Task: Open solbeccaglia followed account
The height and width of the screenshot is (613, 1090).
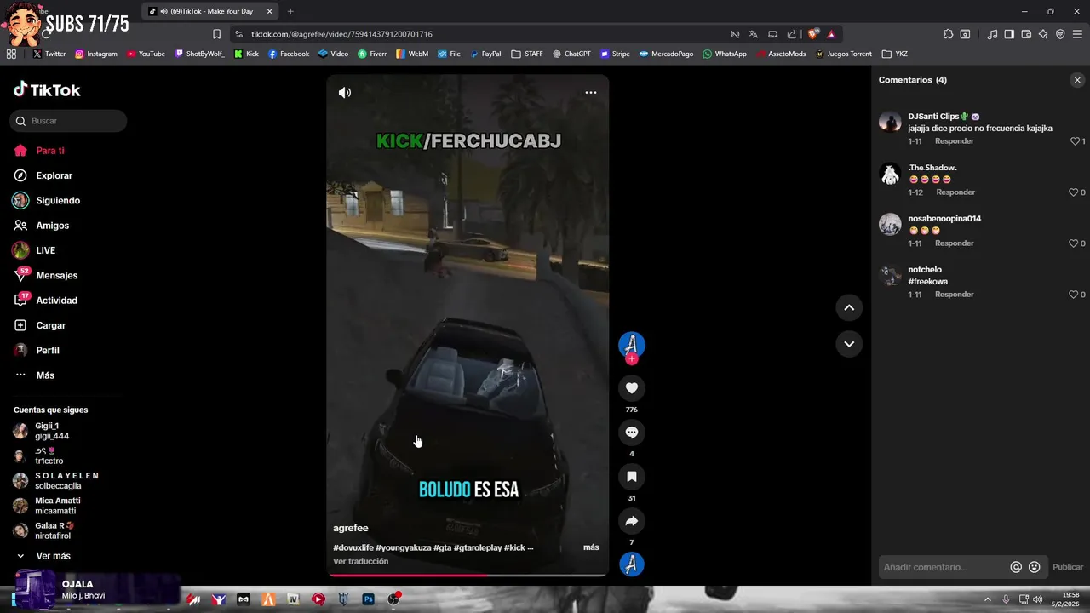Action: (58, 481)
